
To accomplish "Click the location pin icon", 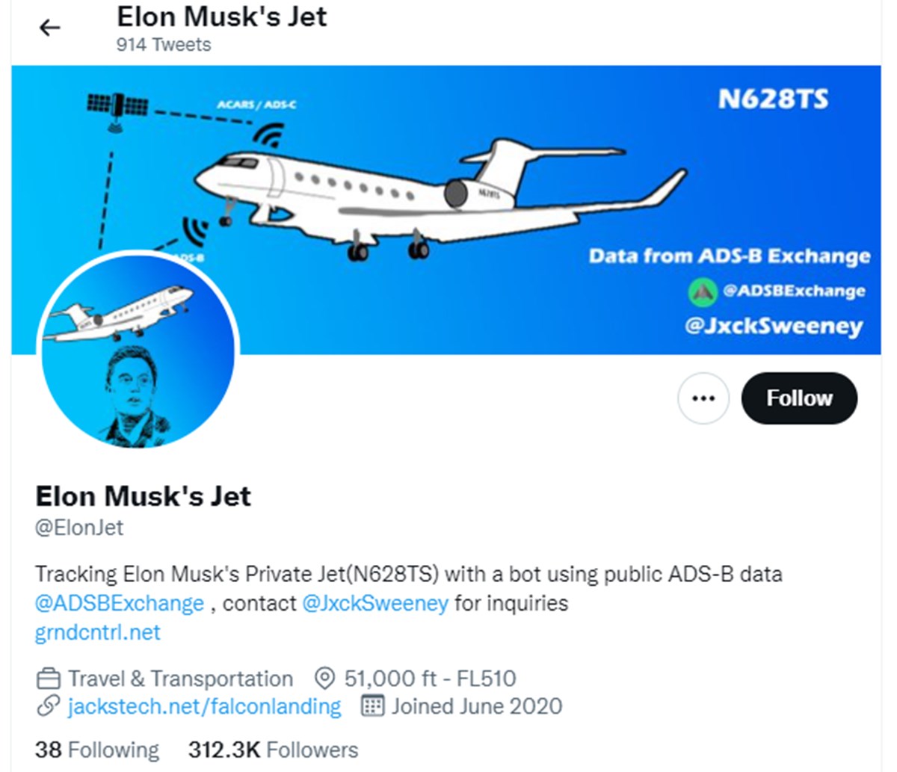I will point(324,679).
